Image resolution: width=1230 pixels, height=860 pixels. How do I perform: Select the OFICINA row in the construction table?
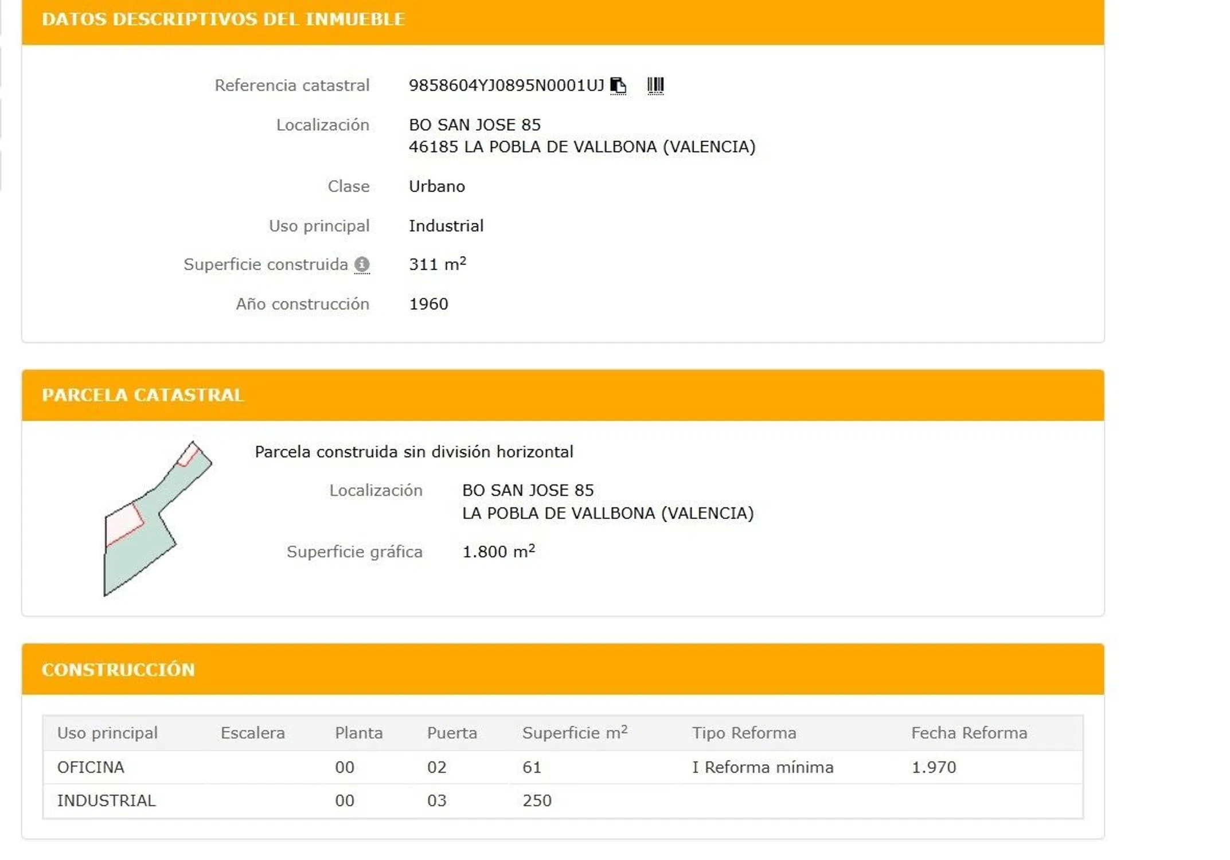pyautogui.click(x=91, y=767)
